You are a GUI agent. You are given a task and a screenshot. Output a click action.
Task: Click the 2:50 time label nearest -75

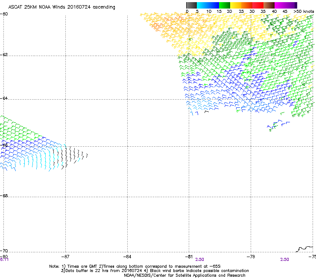[284, 260]
